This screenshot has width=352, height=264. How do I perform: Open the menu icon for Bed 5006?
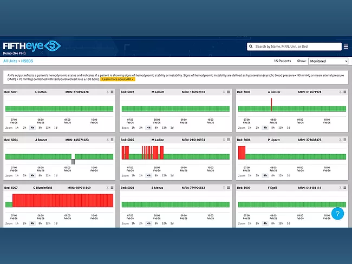point(346,140)
